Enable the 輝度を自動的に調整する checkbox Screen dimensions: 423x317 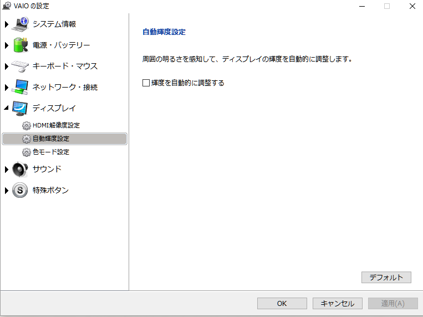coord(146,83)
